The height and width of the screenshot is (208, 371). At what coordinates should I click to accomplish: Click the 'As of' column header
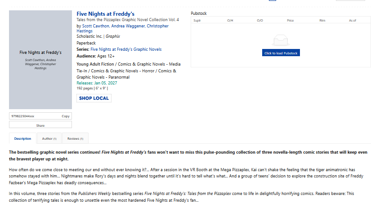pyautogui.click(x=353, y=21)
